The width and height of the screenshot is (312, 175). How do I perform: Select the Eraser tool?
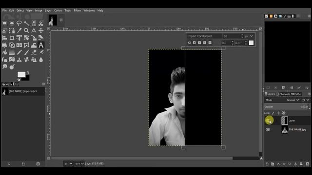(34, 52)
